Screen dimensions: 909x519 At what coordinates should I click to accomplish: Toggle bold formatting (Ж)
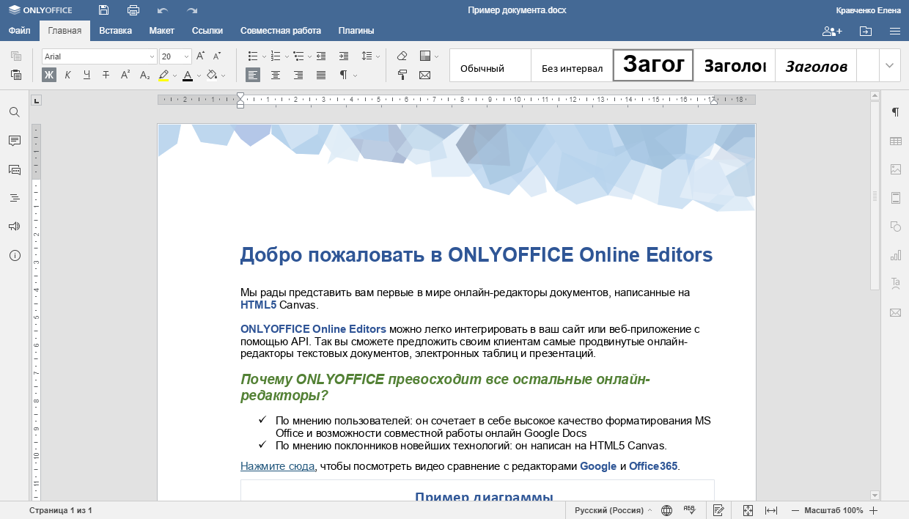click(49, 75)
